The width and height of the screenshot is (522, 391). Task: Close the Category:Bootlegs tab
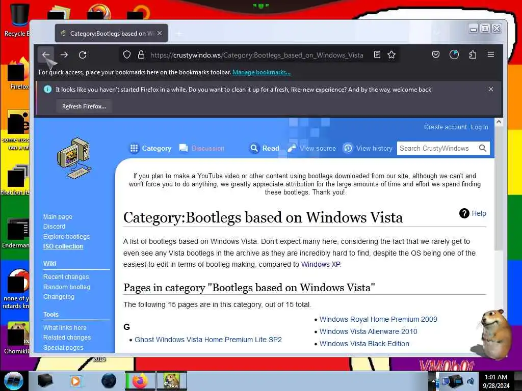[x=160, y=33]
